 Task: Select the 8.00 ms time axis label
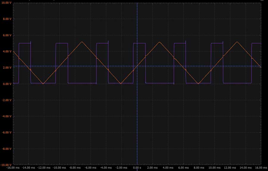pos(199,168)
